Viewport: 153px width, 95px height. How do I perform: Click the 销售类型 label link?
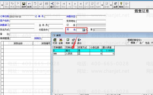[x=71, y=16]
